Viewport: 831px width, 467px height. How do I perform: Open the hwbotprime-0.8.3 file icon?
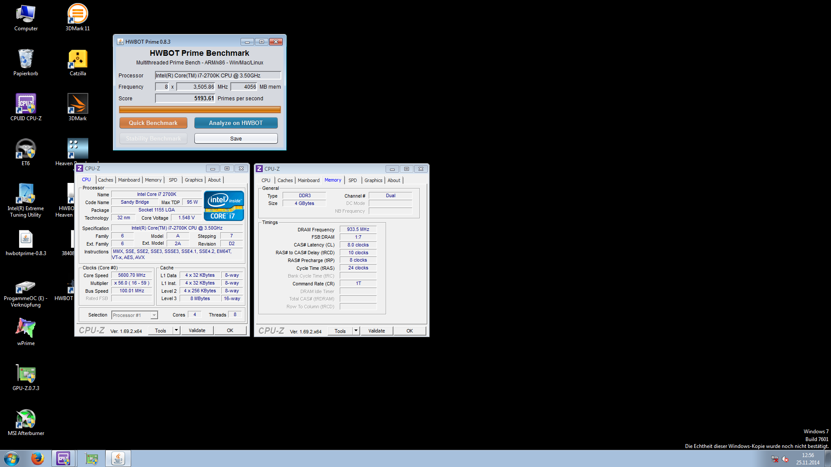click(x=26, y=243)
